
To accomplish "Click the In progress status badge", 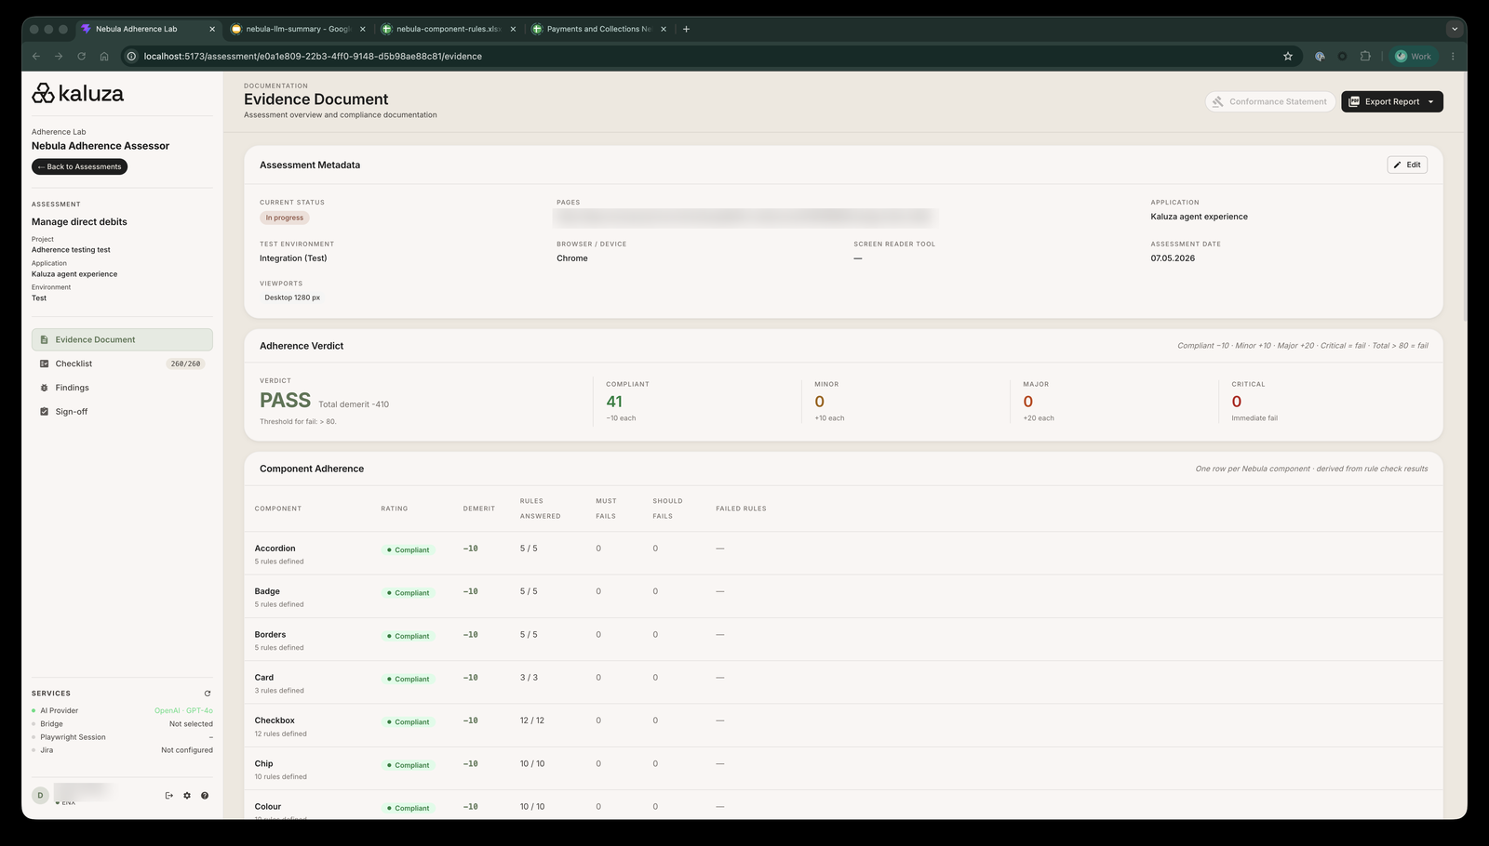I will point(285,218).
